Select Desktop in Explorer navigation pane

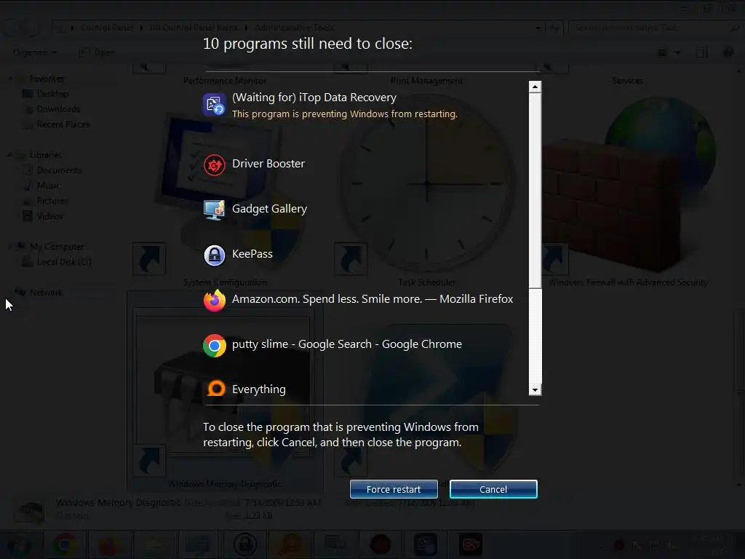pos(52,94)
